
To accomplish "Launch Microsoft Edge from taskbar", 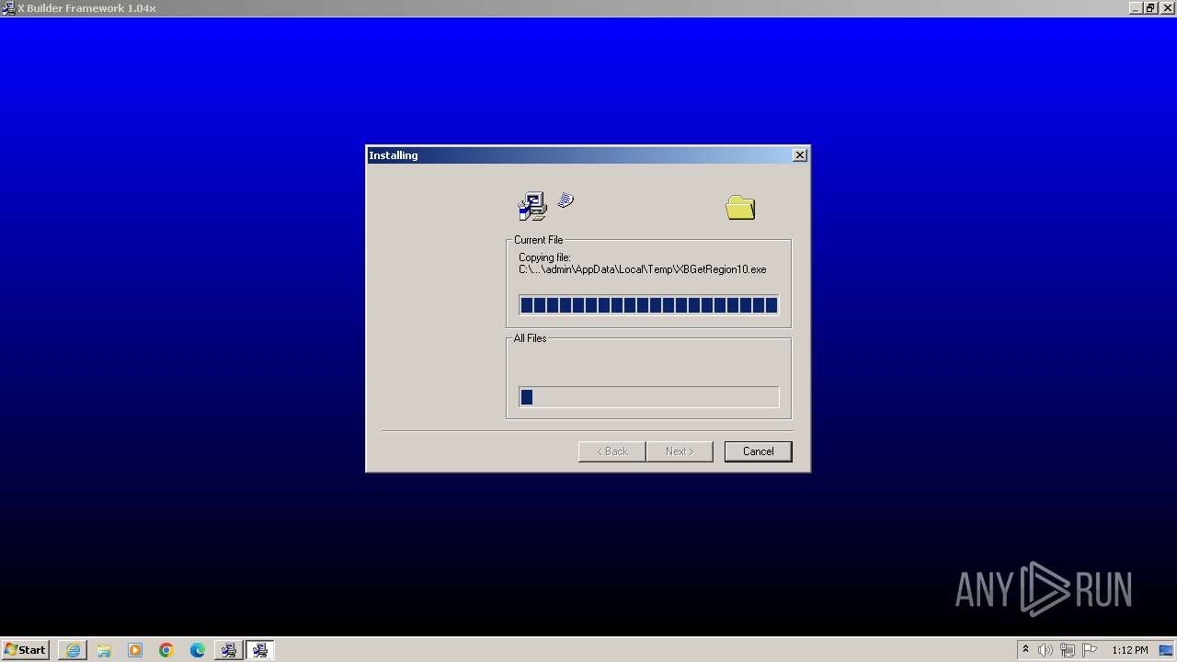I will [x=198, y=650].
